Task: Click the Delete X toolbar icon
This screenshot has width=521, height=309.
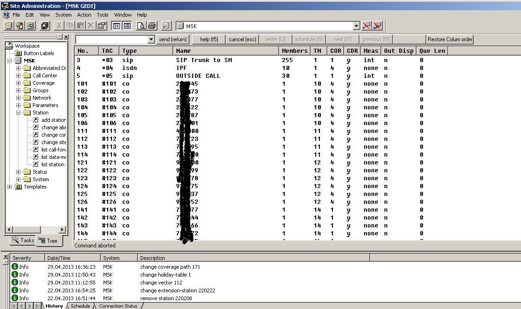Action: (91, 26)
